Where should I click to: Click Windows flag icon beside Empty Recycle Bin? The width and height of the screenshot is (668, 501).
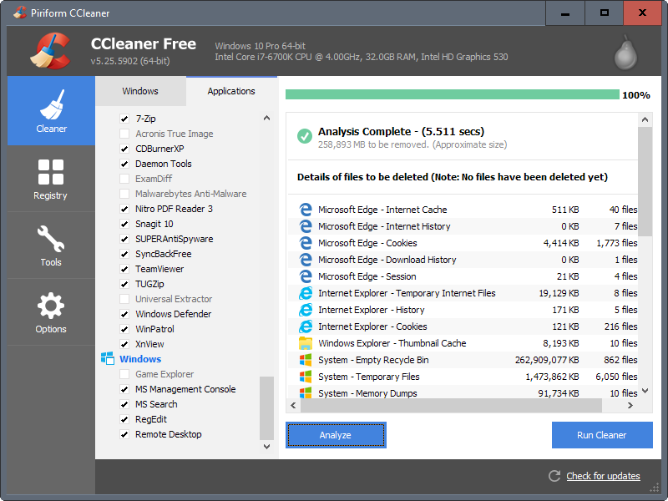[x=305, y=360]
